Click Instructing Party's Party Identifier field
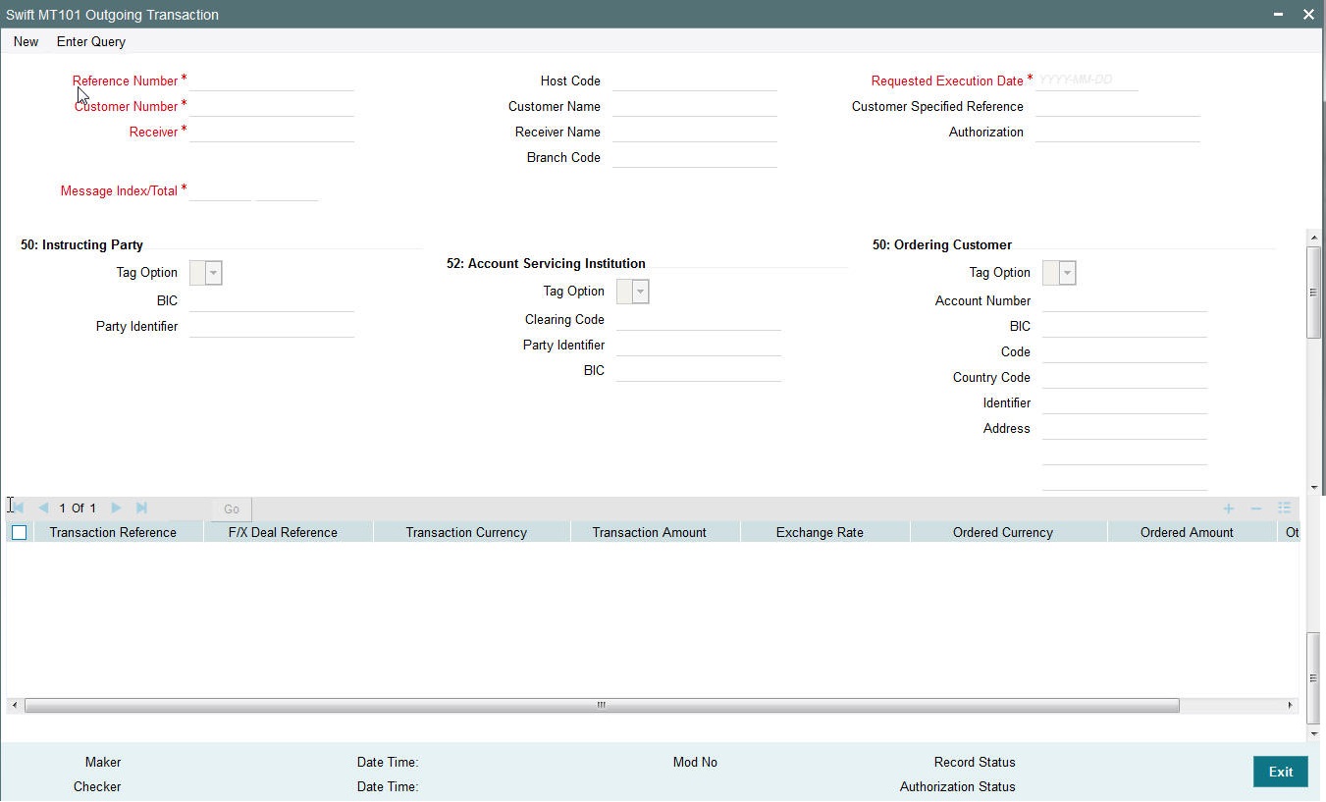The width and height of the screenshot is (1326, 802). pyautogui.click(x=272, y=326)
